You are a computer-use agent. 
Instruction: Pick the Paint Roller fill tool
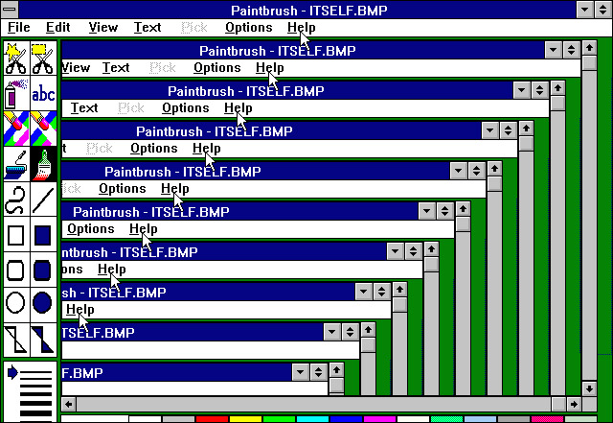(15, 165)
